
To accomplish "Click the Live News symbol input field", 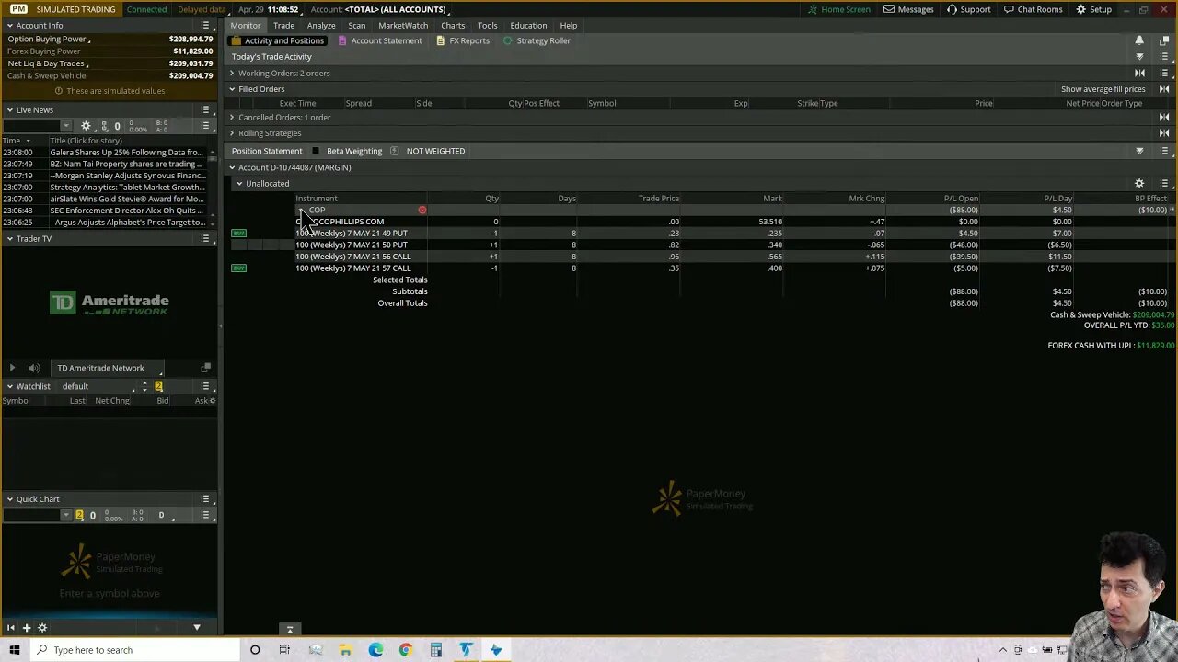I will point(32,126).
